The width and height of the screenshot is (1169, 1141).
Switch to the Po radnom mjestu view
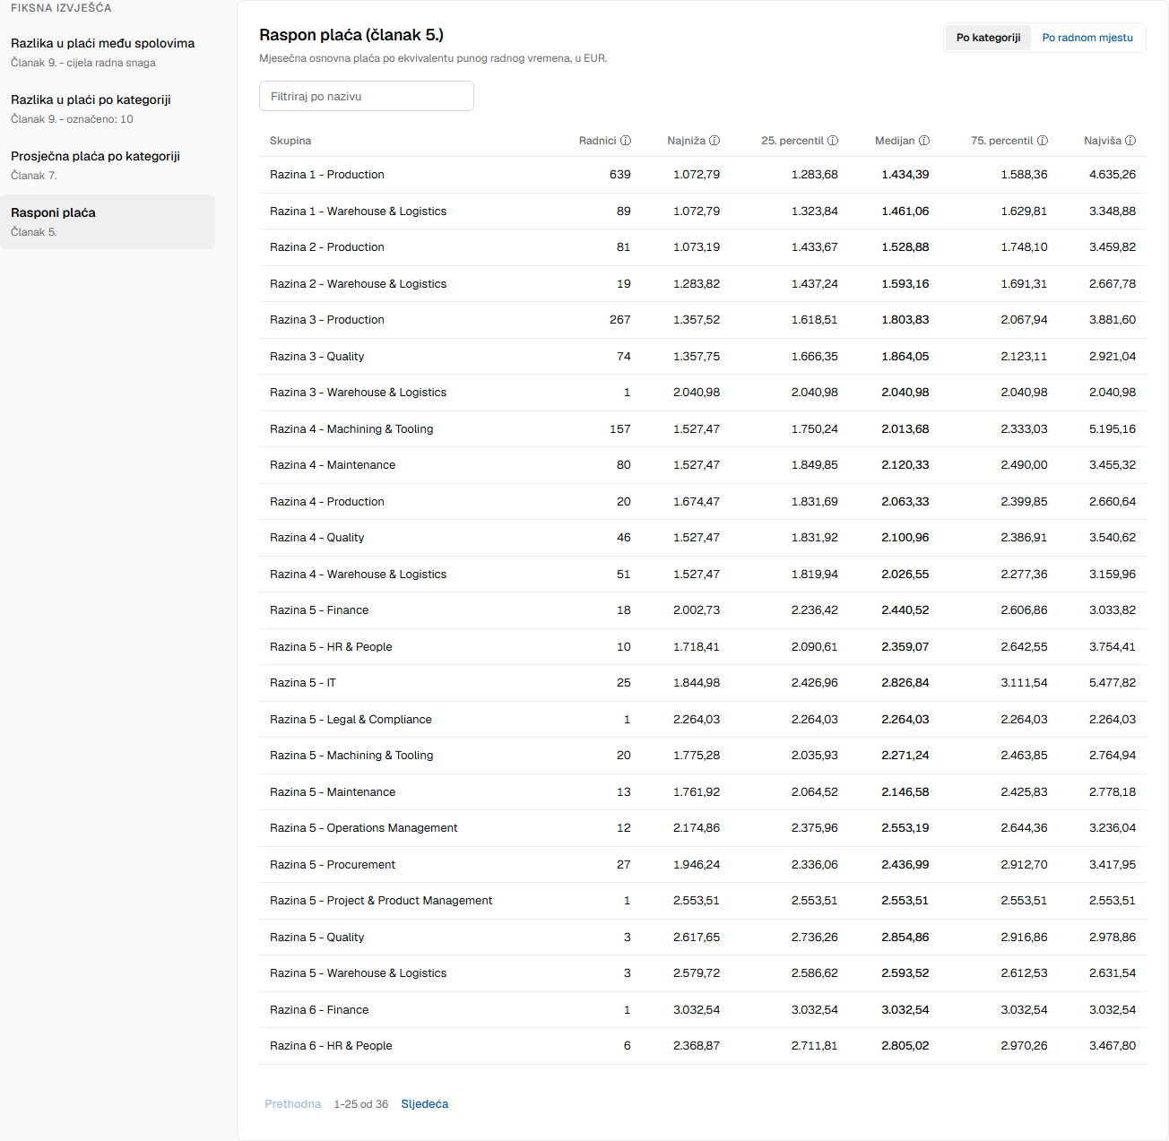[x=1087, y=38]
